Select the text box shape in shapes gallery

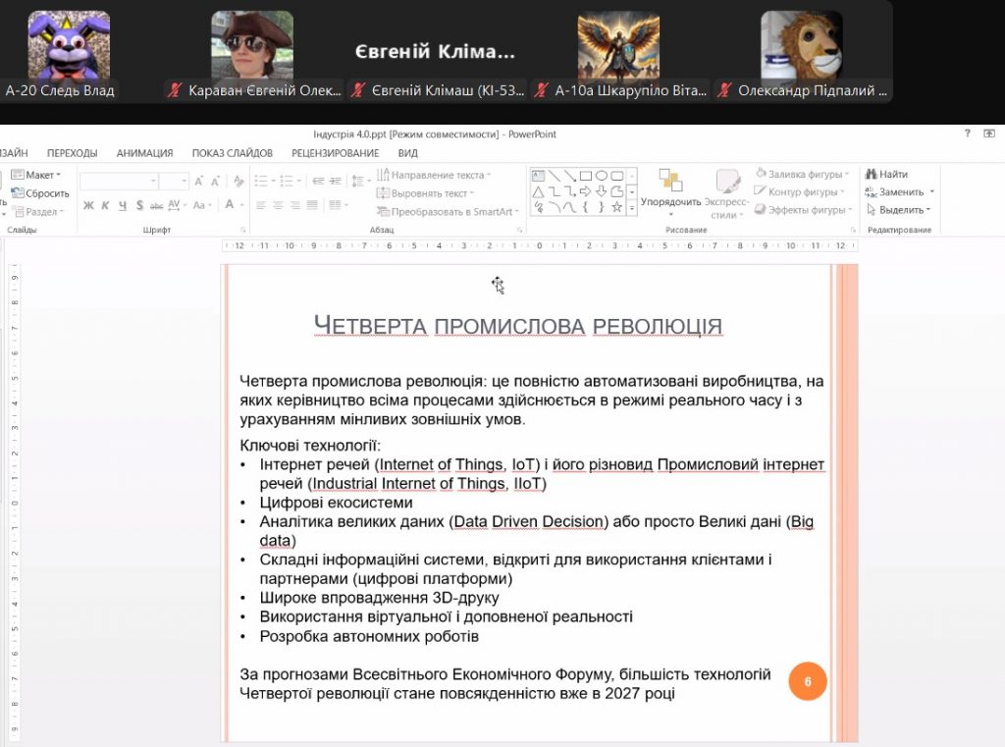[539, 176]
